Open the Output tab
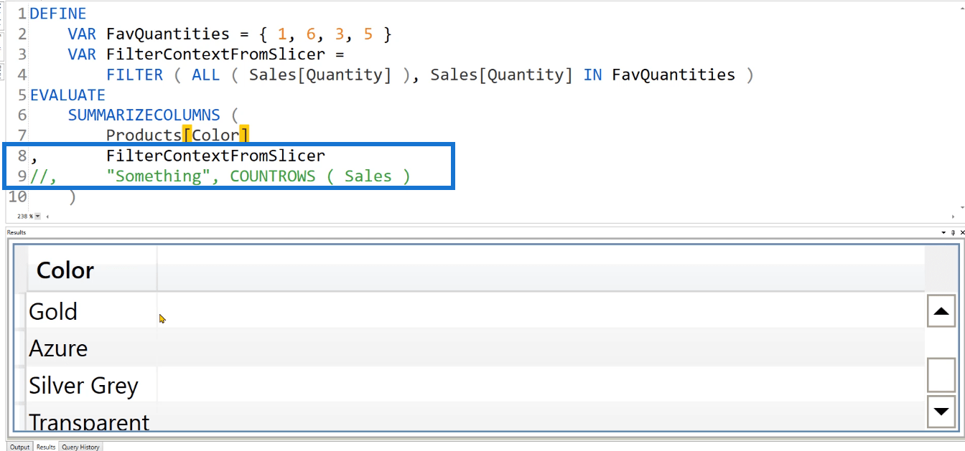965x451 pixels. pos(20,447)
